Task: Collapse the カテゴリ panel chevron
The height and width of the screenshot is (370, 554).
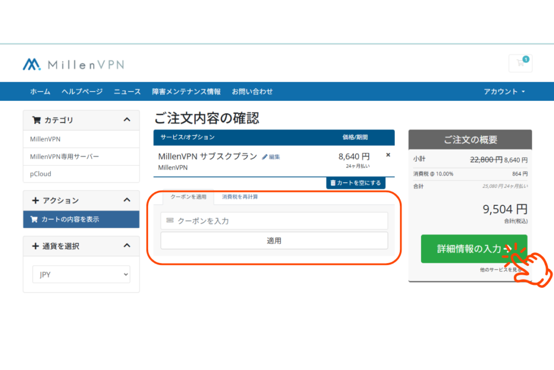Action: click(127, 120)
